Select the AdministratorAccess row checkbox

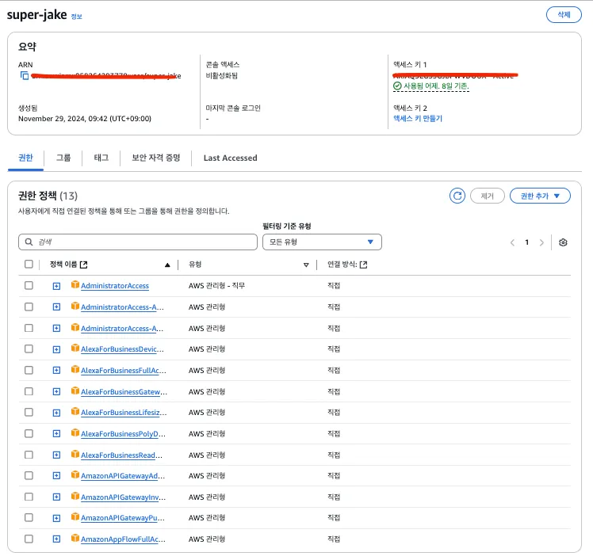tap(29, 286)
